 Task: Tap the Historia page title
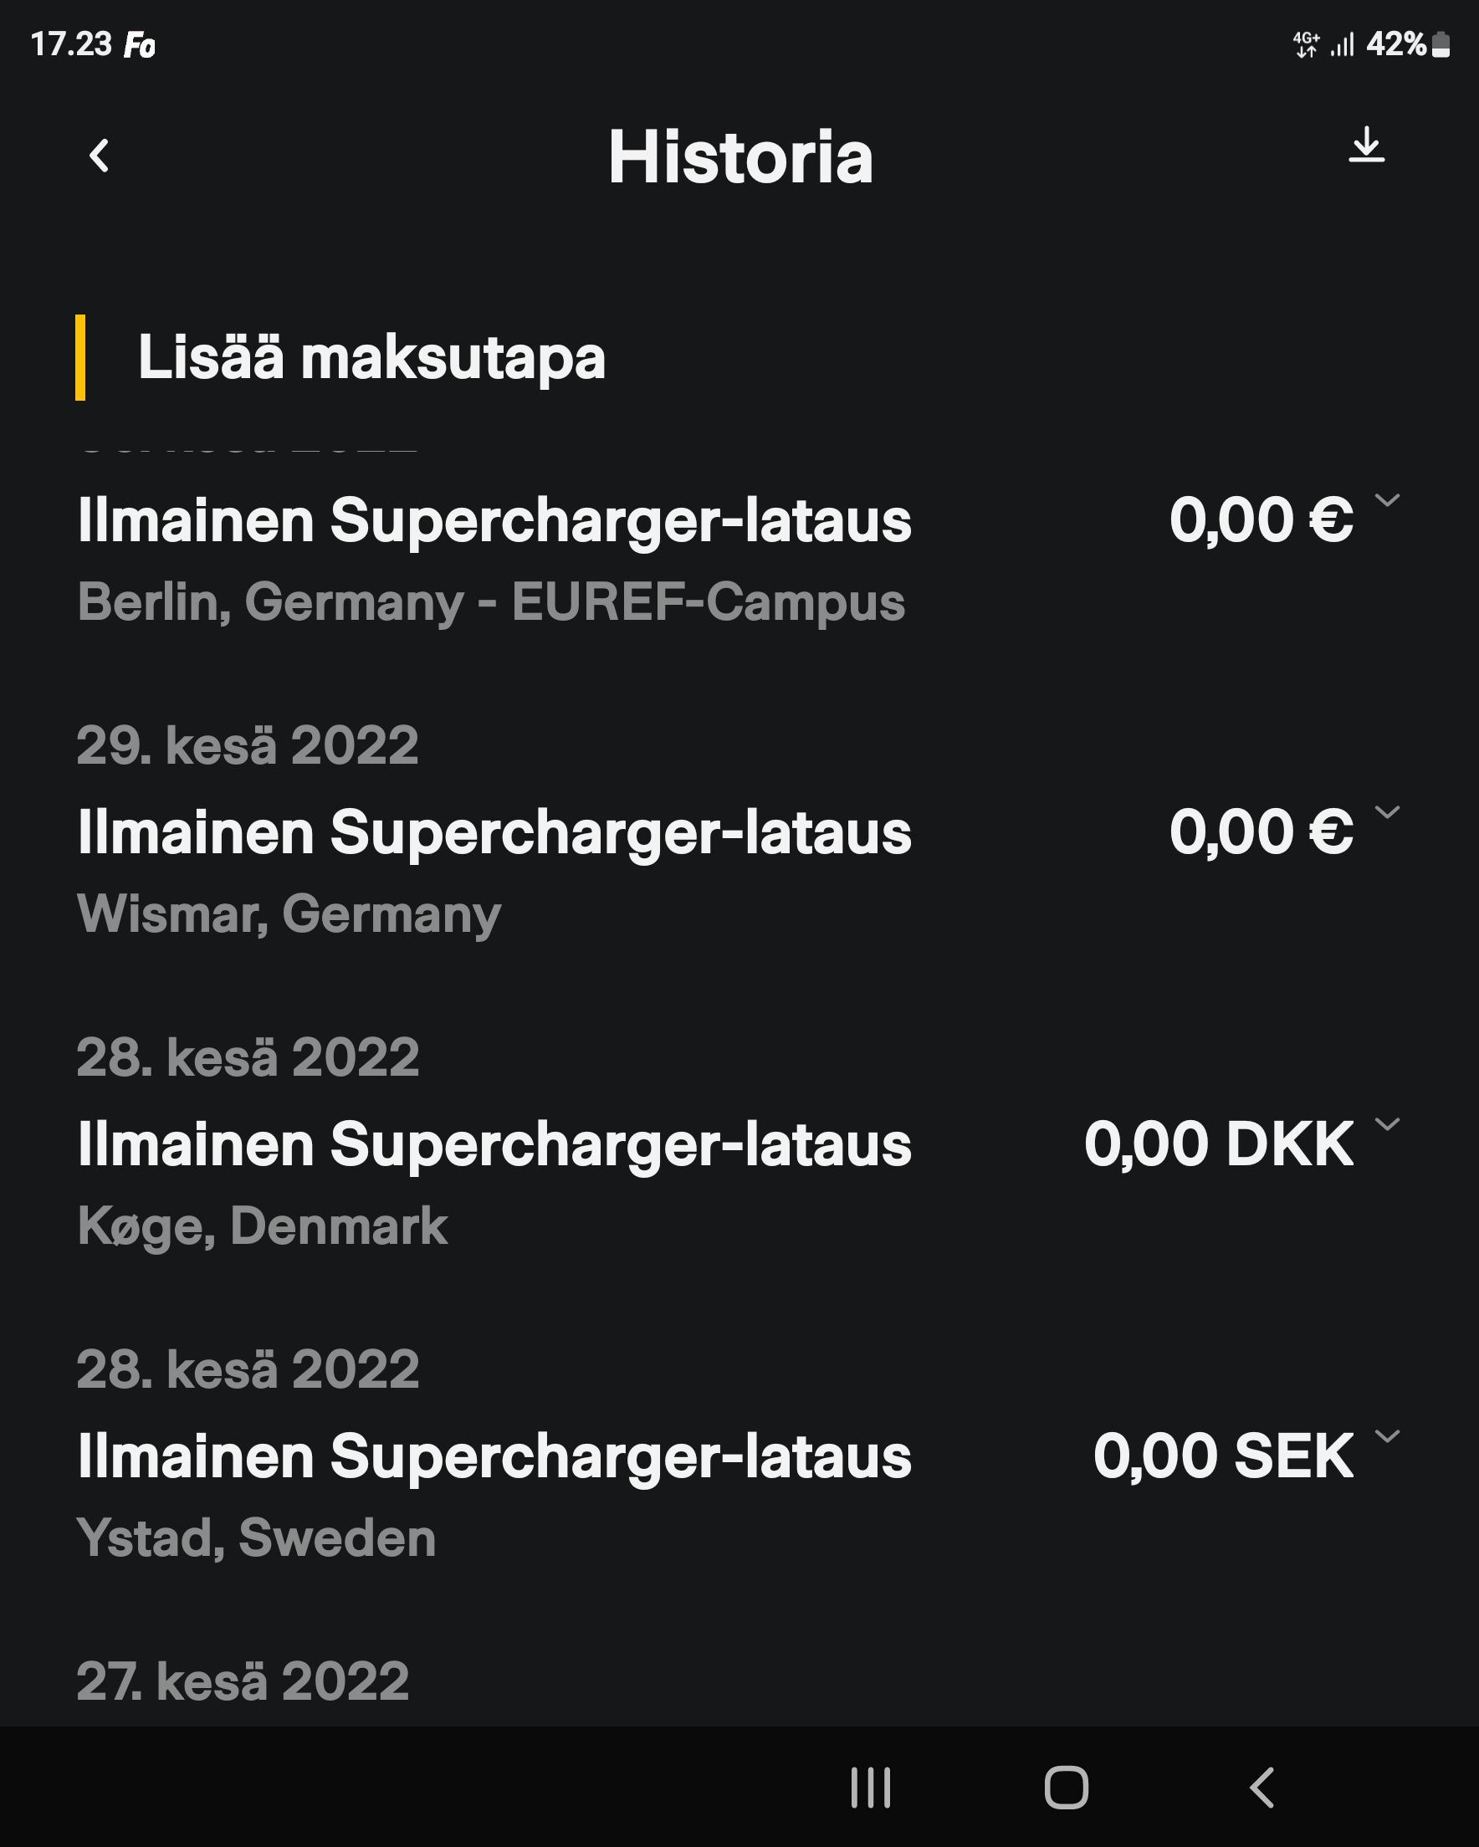click(740, 157)
